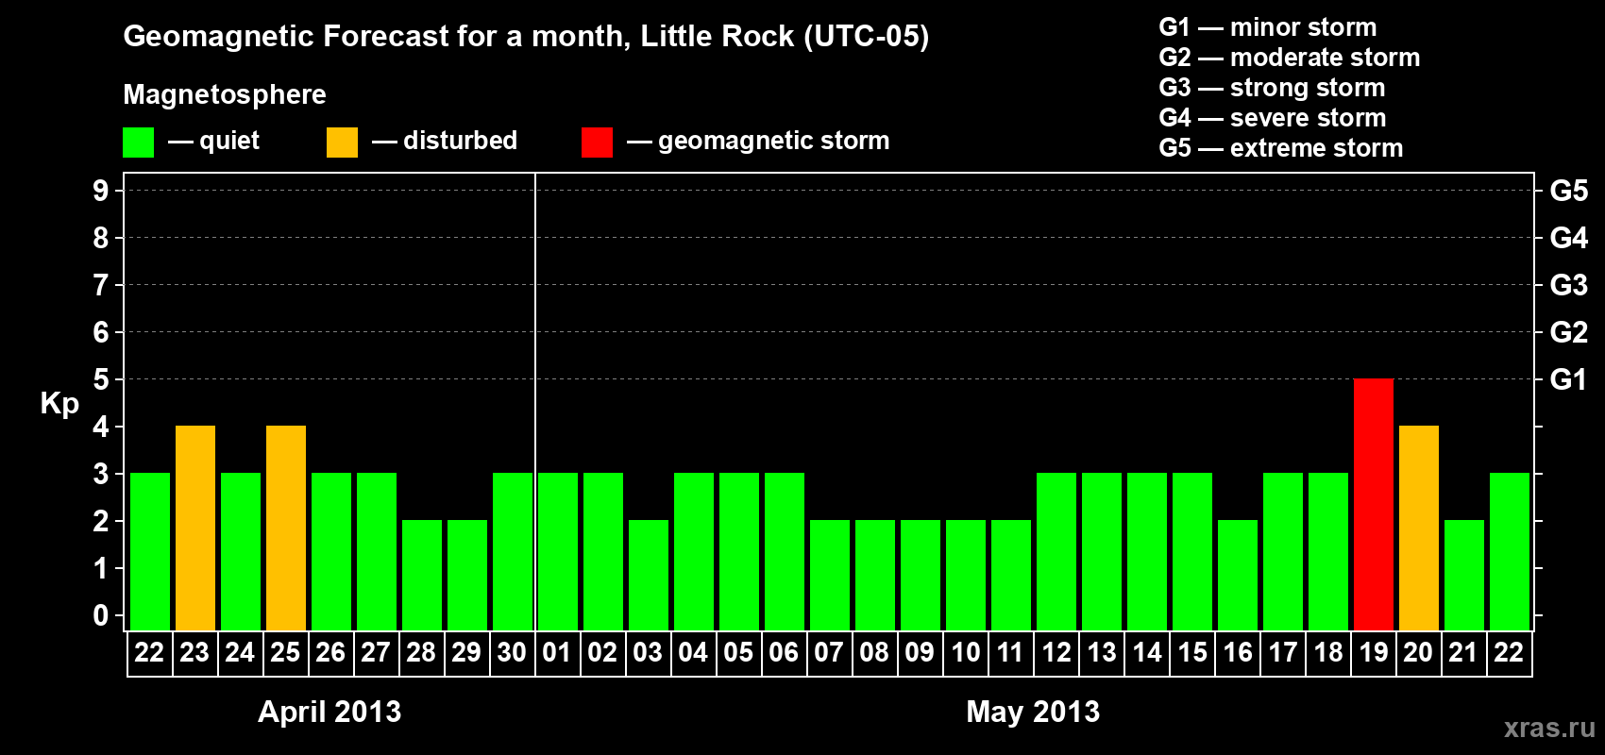The height and width of the screenshot is (755, 1605).
Task: Click the 'geomagnetic storm' legend label
Action: 774,141
